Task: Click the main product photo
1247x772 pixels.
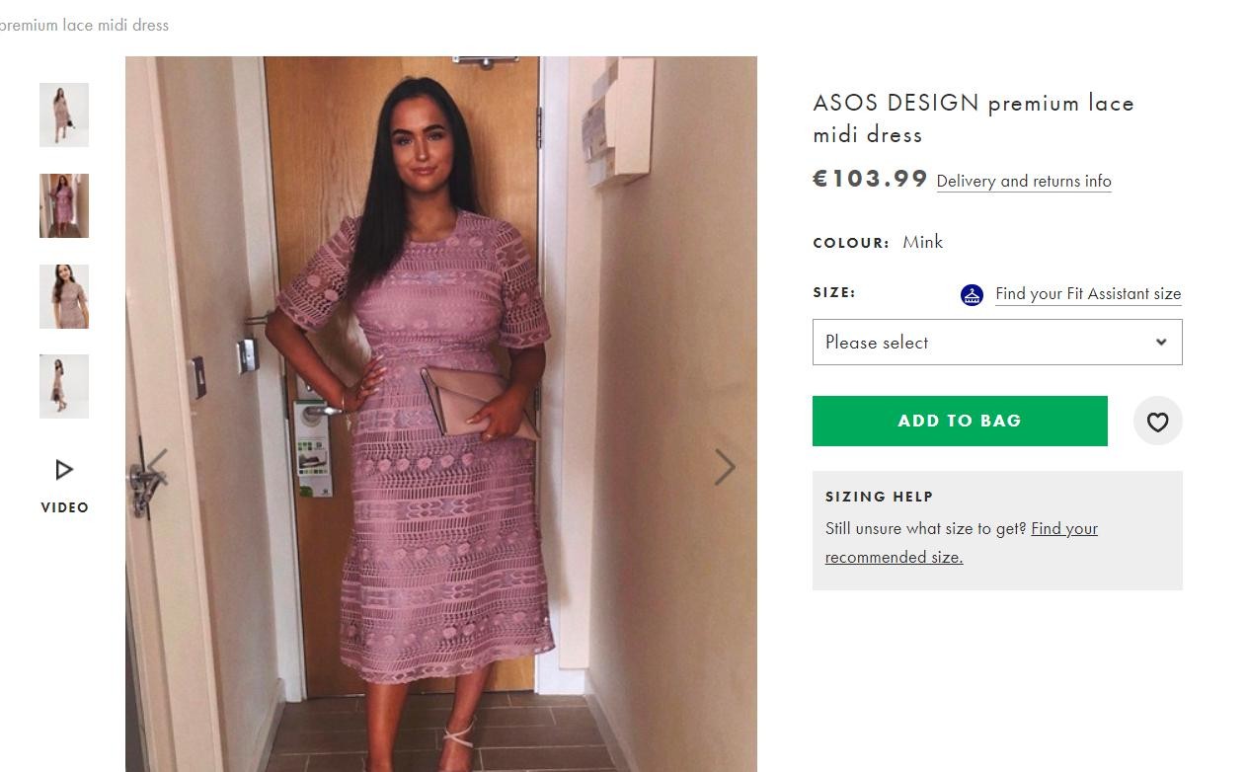Action: 441,415
